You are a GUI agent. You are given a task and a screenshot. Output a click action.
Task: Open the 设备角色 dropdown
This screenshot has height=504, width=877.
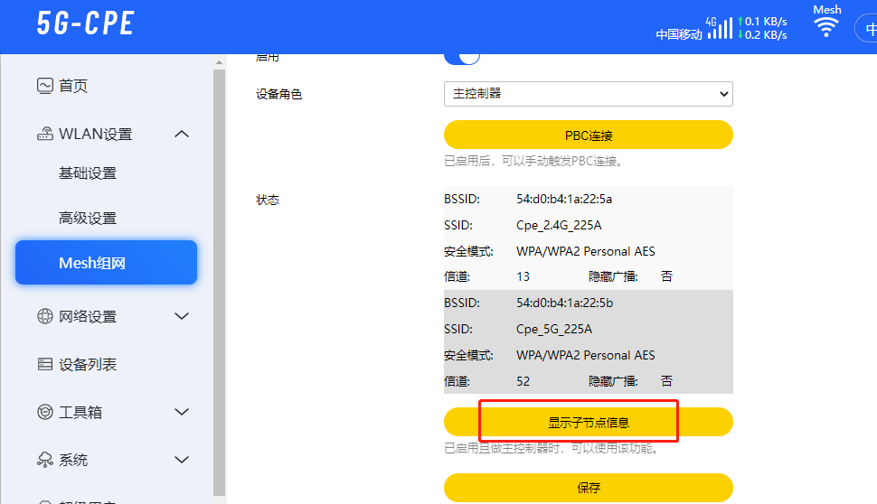[588, 94]
